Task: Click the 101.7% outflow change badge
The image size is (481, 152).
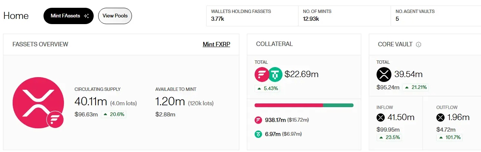Action: pyautogui.click(x=450, y=138)
